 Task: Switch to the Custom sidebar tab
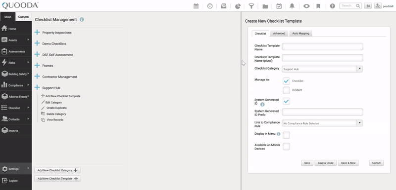point(23,17)
